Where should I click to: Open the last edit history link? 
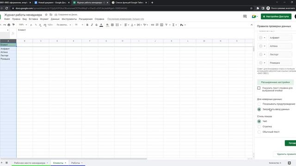coord(125,19)
